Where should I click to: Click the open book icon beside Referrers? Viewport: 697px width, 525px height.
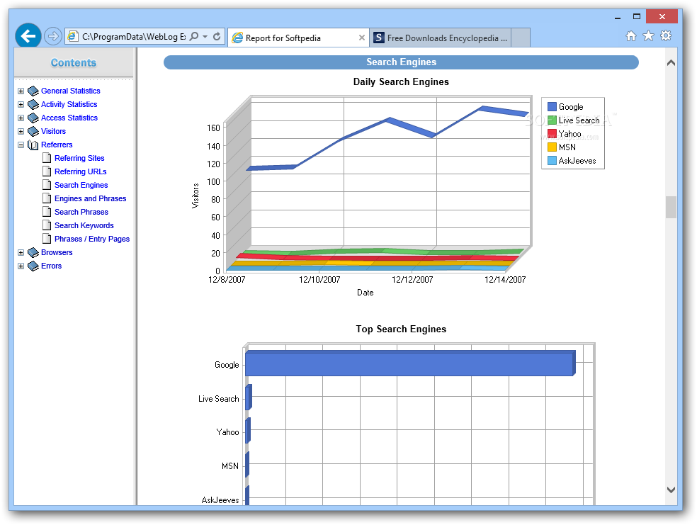pos(33,145)
